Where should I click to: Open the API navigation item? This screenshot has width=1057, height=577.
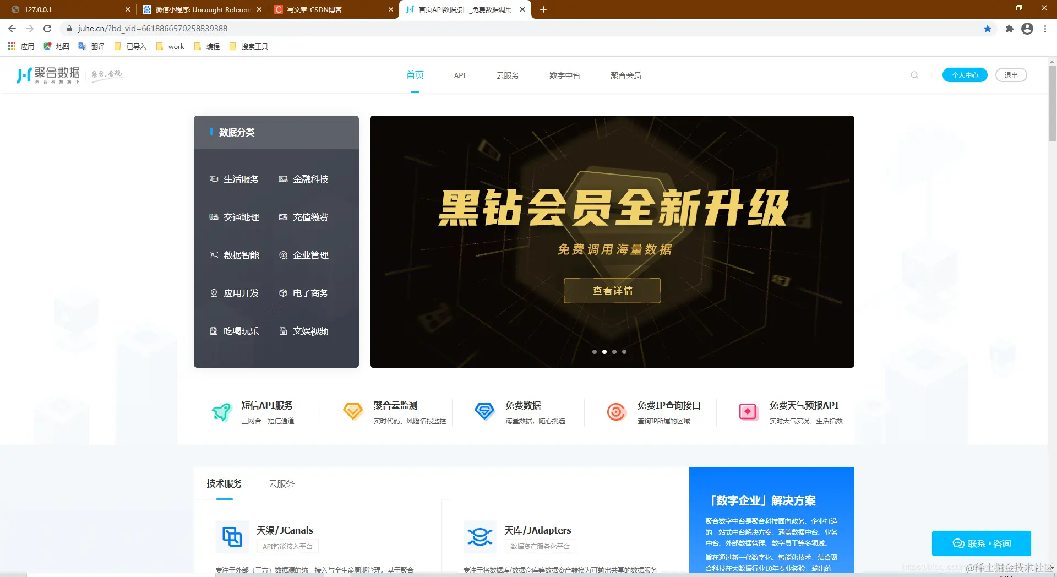pos(460,75)
